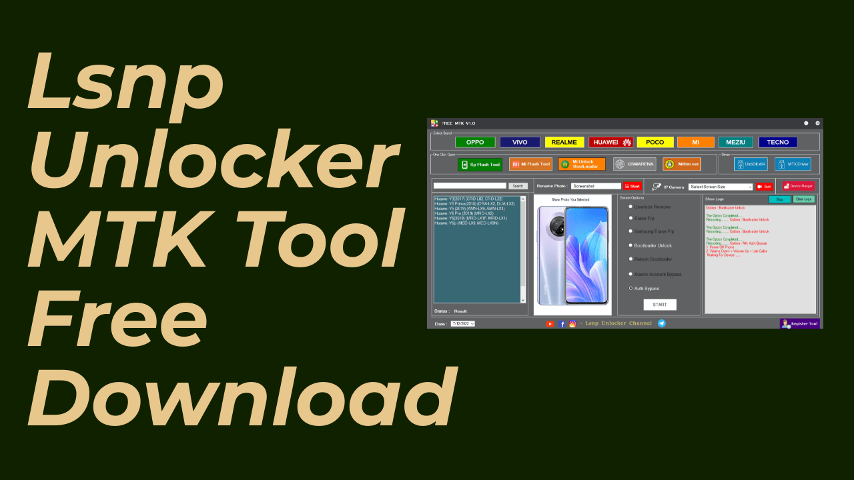Select Huawei Y6 Pro (2019) entry
The width and height of the screenshot is (854, 480).
coord(464,213)
